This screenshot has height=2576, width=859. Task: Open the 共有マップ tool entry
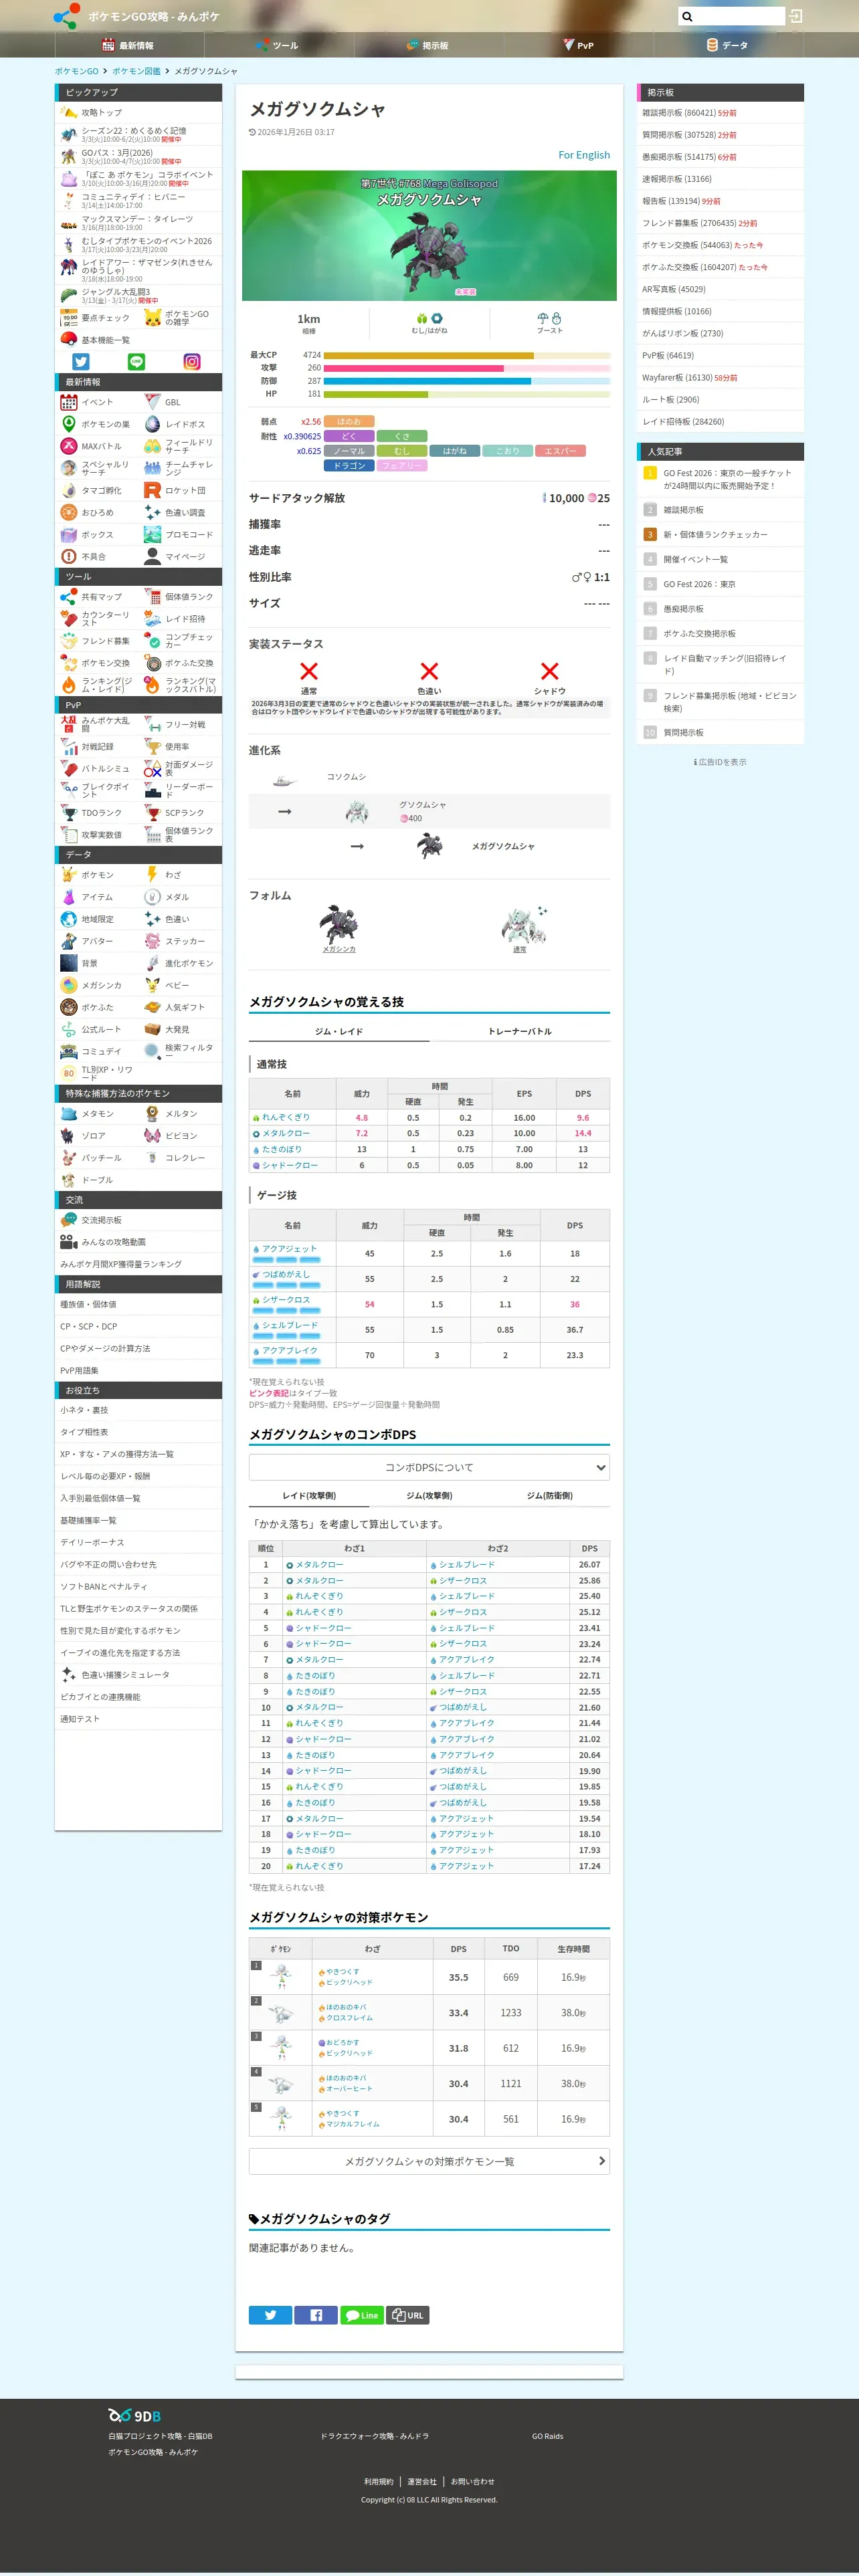pos(96,597)
